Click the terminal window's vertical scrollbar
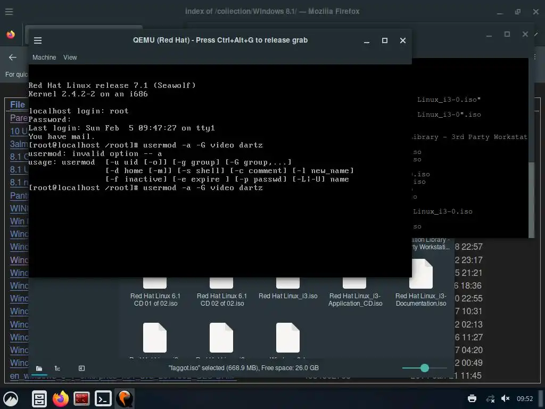Viewport: 545px width, 409px height. click(531, 200)
